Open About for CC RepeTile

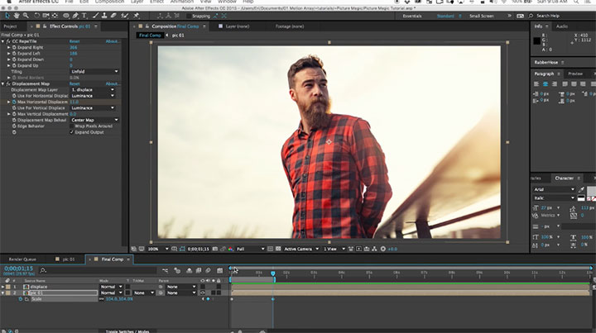[113, 41]
